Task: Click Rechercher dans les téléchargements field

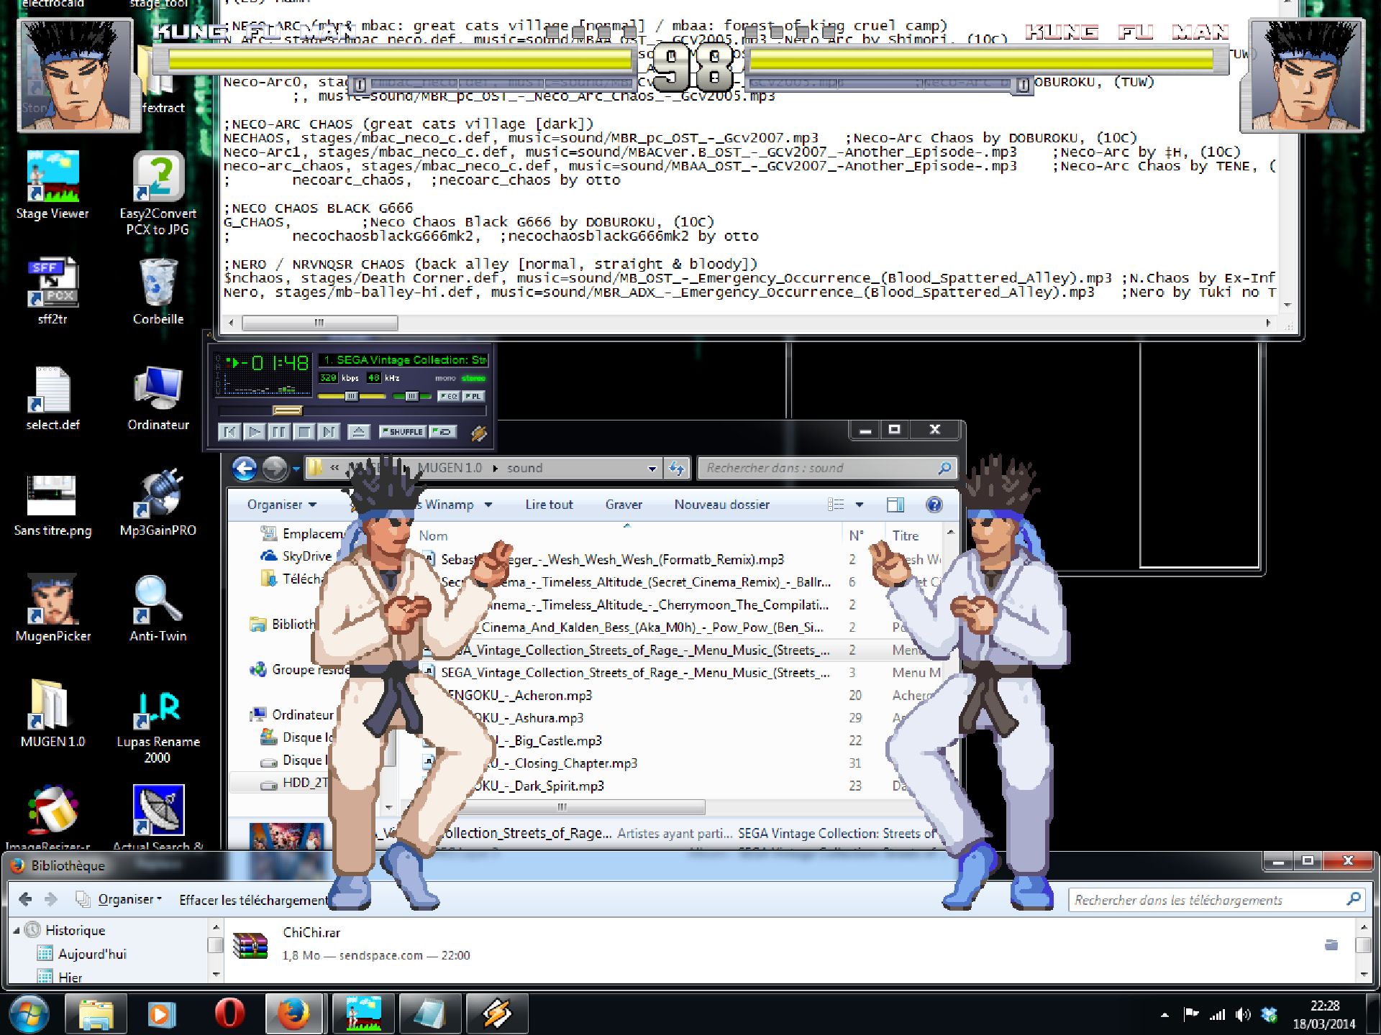Action: (x=1217, y=900)
